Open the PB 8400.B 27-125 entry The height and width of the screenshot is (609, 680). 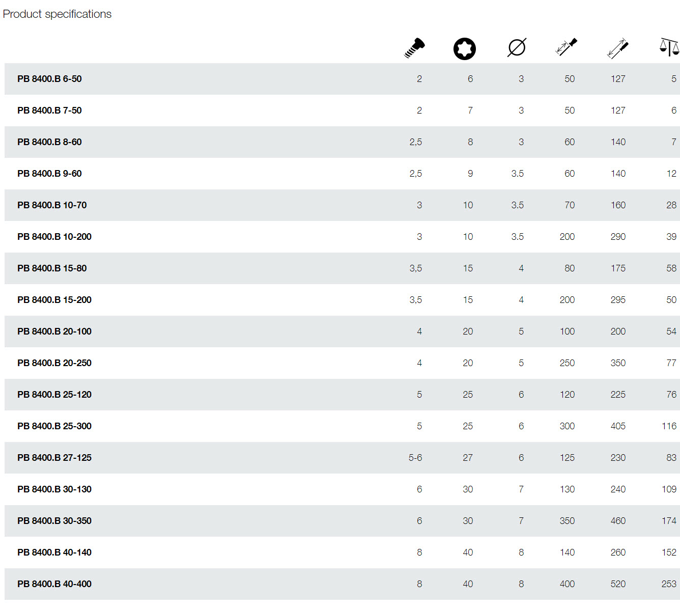pyautogui.click(x=54, y=458)
